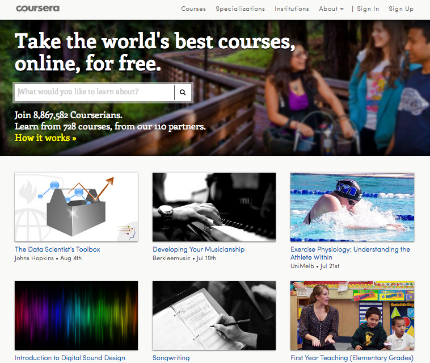
Task: Open the swimmer image for Exercise Physiology
Action: (352, 207)
